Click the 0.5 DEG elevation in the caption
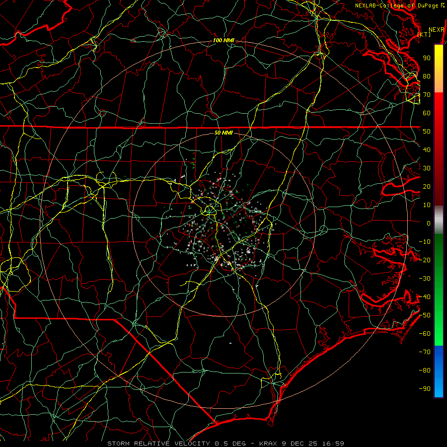 click(x=230, y=444)
